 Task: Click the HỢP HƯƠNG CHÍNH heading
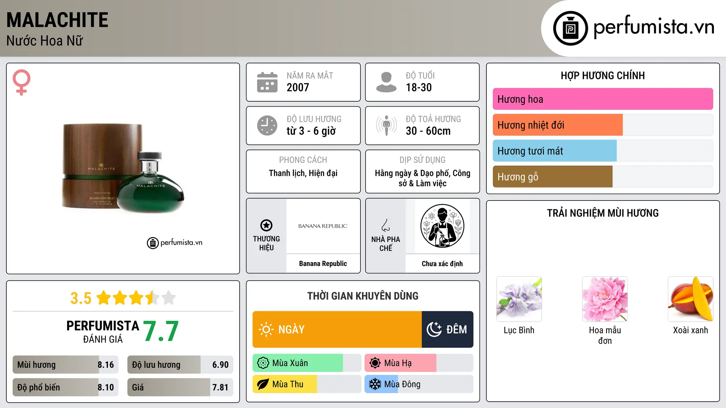pyautogui.click(x=603, y=75)
